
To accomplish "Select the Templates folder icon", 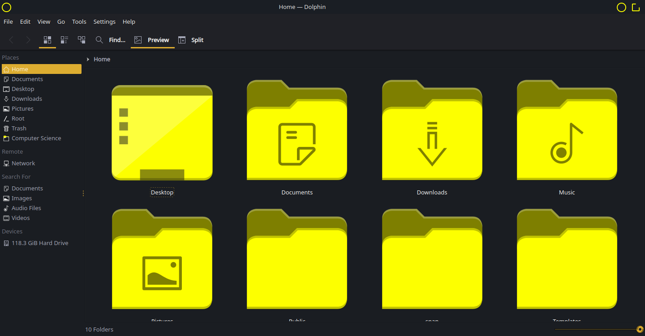I will pos(567,259).
